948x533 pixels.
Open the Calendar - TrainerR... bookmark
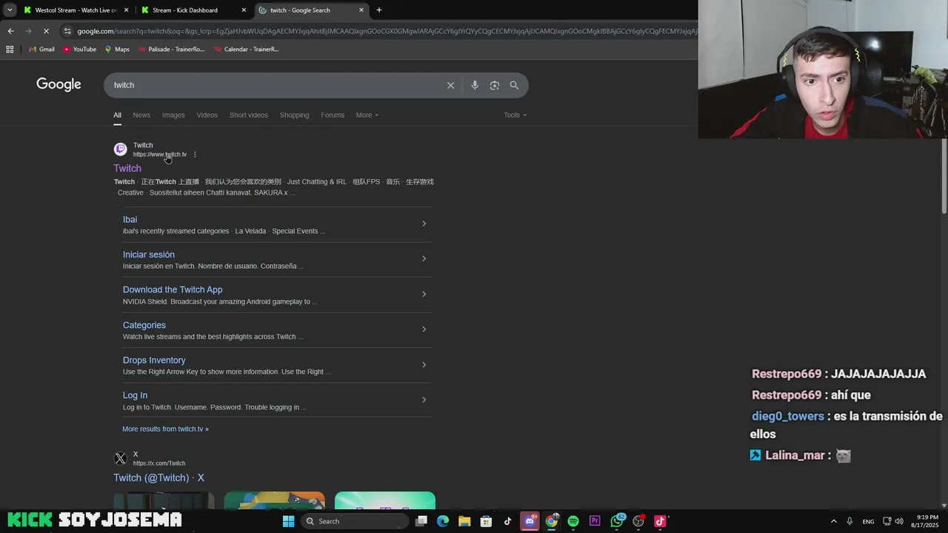pos(246,50)
